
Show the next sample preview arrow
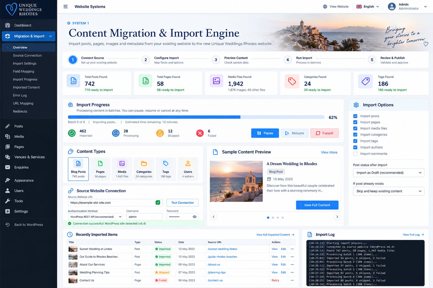coord(337,217)
